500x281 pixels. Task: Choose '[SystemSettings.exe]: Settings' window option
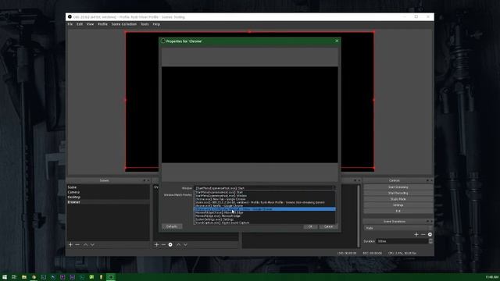tap(265, 219)
